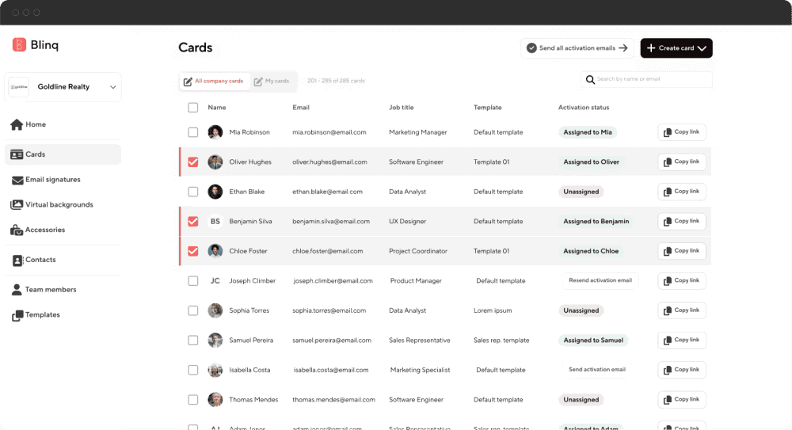Screen dimensions: 792x430
Task: Click the plus icon in Create card
Action: click(651, 48)
